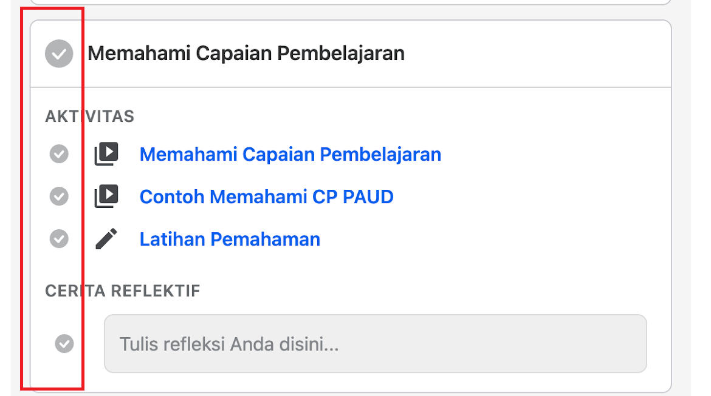Click the AKTIVITAS section label

point(90,116)
